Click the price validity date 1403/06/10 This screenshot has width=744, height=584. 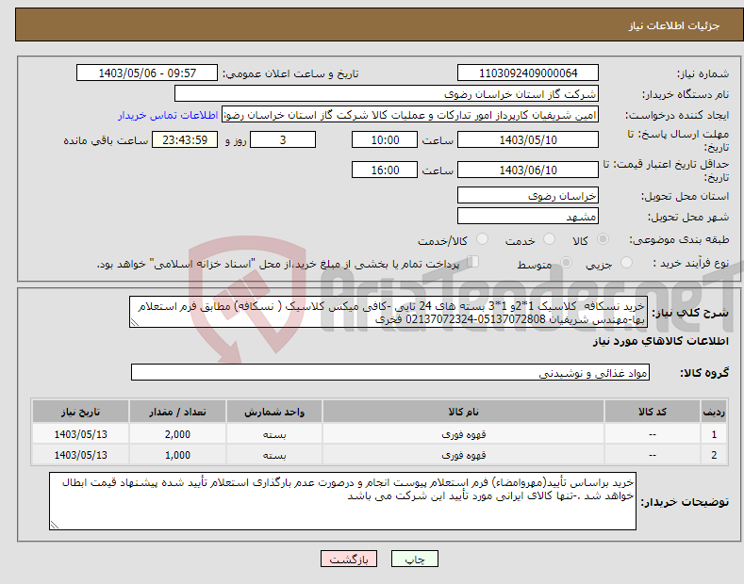(x=528, y=170)
